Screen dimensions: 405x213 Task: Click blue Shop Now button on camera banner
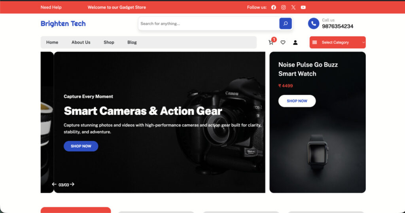[81, 146]
